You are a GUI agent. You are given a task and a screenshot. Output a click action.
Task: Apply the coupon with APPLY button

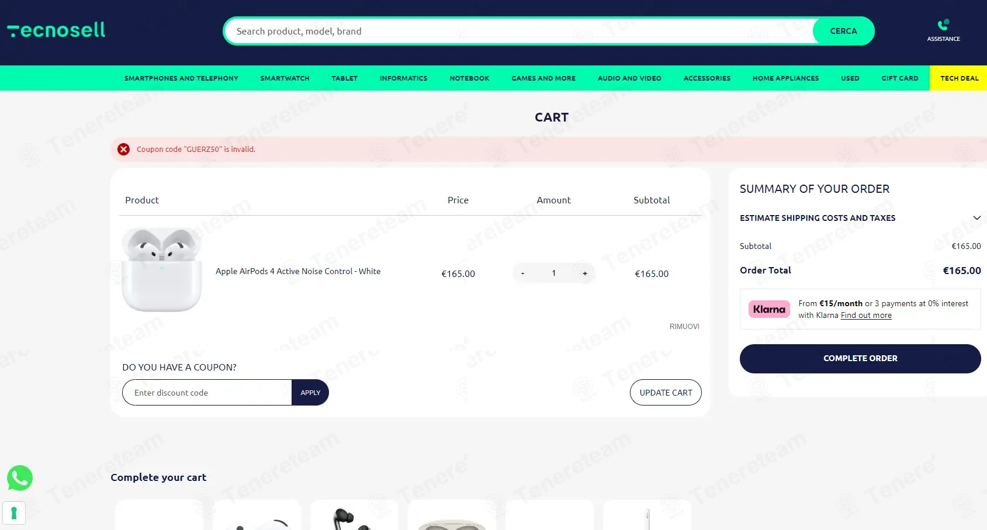[310, 393]
